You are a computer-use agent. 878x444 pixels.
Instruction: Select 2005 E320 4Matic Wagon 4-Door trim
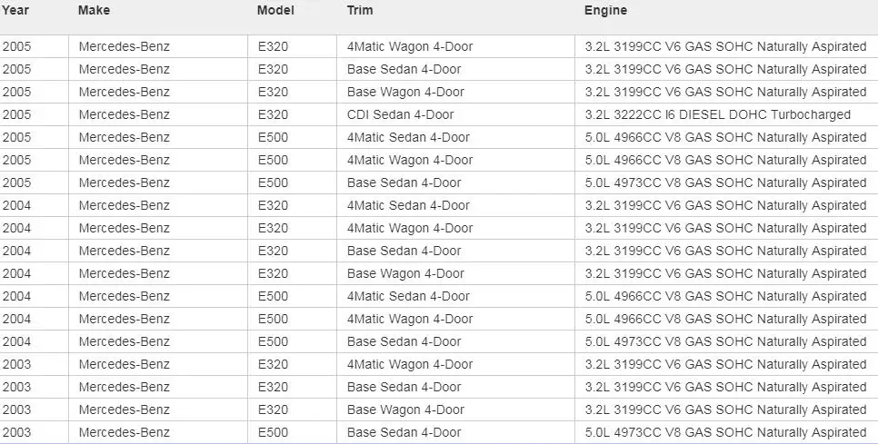410,46
